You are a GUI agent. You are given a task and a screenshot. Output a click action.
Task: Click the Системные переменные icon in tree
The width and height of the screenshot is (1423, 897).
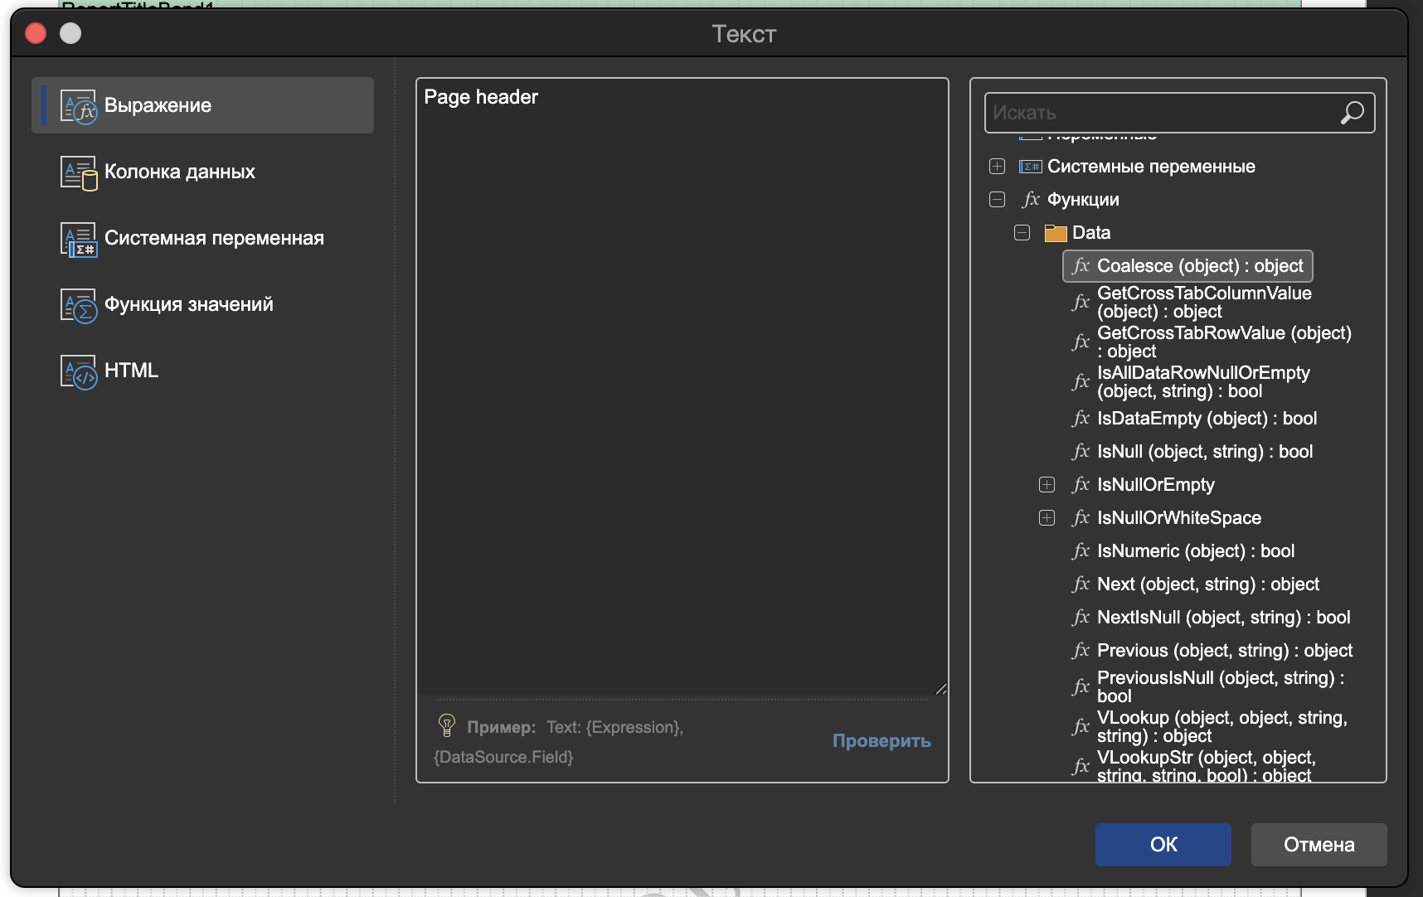coord(1030,167)
